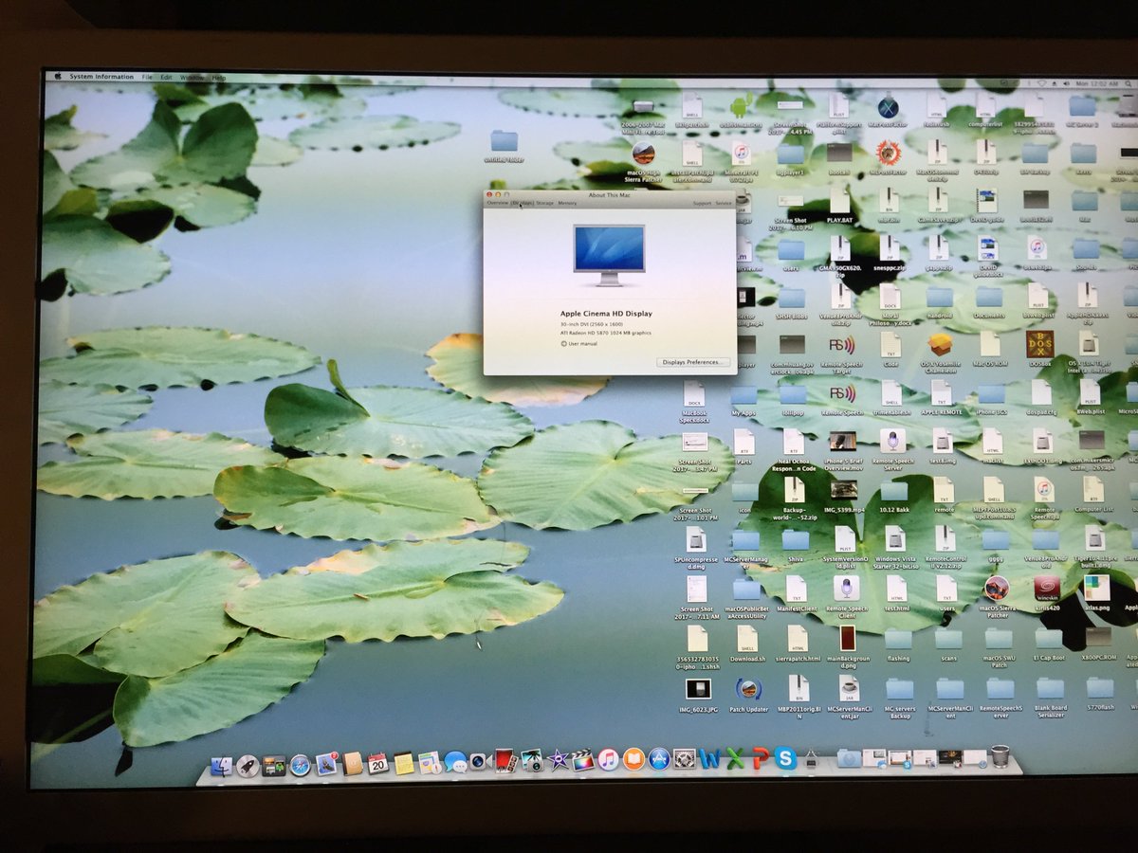
Task: Open the Apple menu
Action: click(57, 77)
